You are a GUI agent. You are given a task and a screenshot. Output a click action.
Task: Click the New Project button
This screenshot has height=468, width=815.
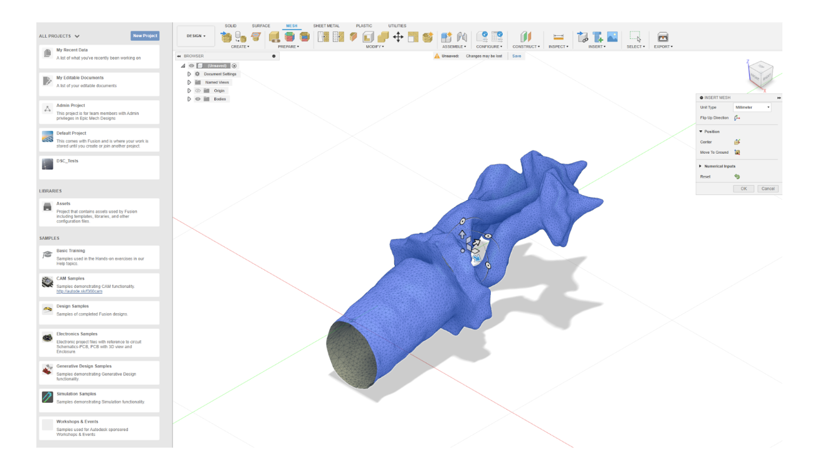(x=145, y=36)
